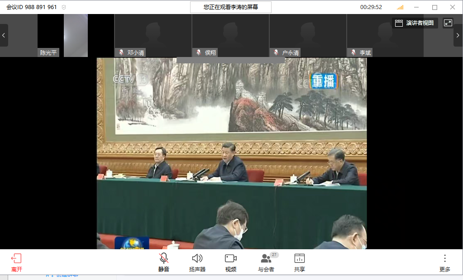This screenshot has height=280, width=463.
Task: Click the screen sharing notice banner
Action: (x=230, y=7)
